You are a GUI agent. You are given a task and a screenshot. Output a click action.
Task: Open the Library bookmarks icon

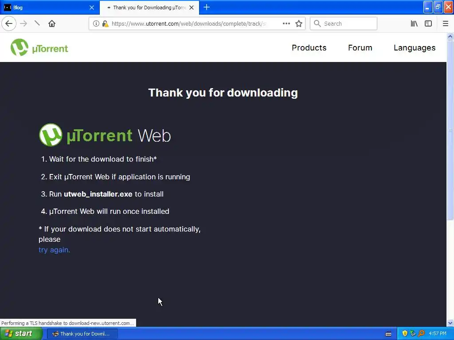coord(414,23)
